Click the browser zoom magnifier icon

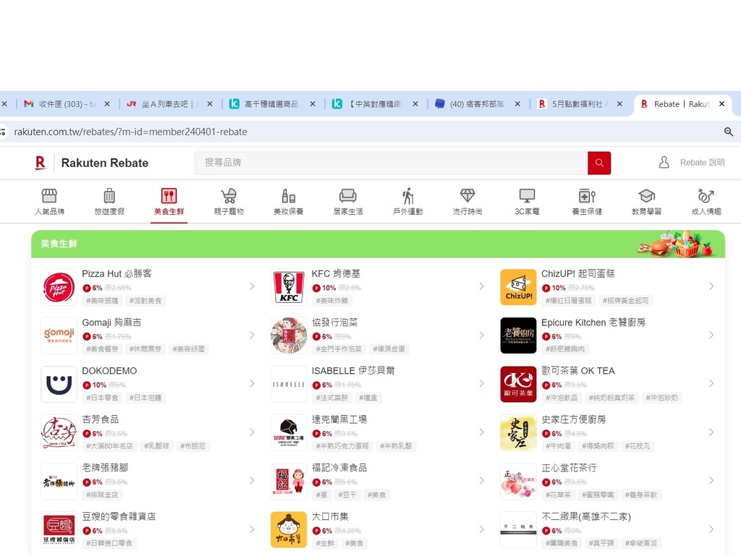click(x=729, y=132)
